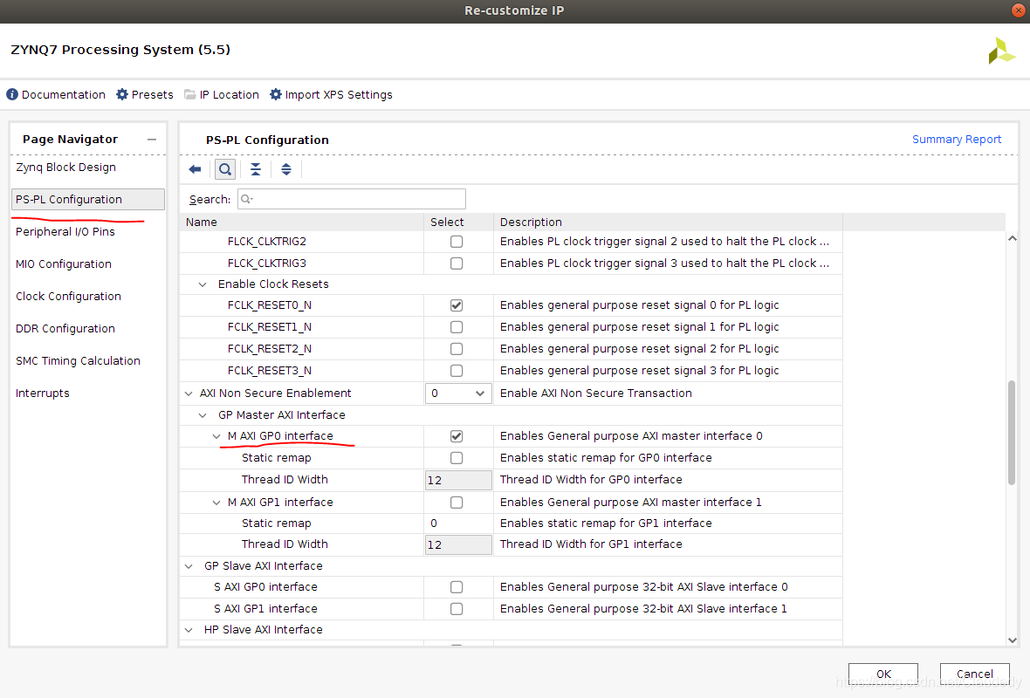Click the collapse all toolbar icon
This screenshot has width=1030, height=698.
tap(256, 169)
